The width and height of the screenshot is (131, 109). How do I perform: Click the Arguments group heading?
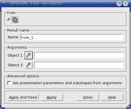tap(17, 47)
